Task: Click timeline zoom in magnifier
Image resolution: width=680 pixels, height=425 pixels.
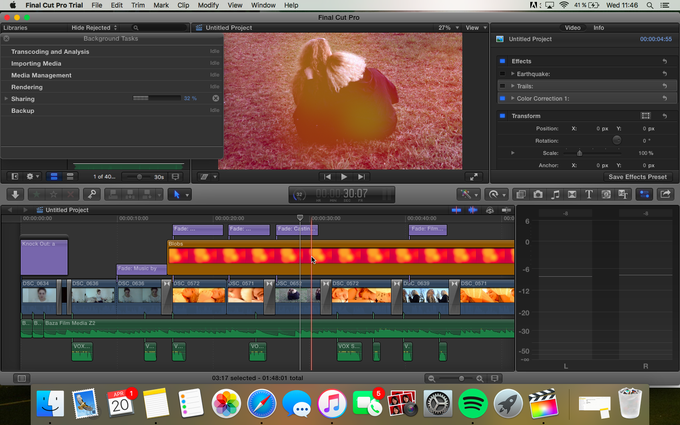Action: [x=479, y=378]
